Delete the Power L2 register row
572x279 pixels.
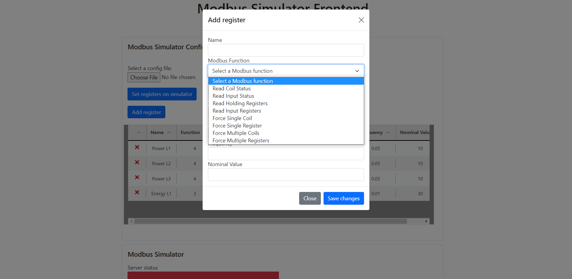pos(137,163)
